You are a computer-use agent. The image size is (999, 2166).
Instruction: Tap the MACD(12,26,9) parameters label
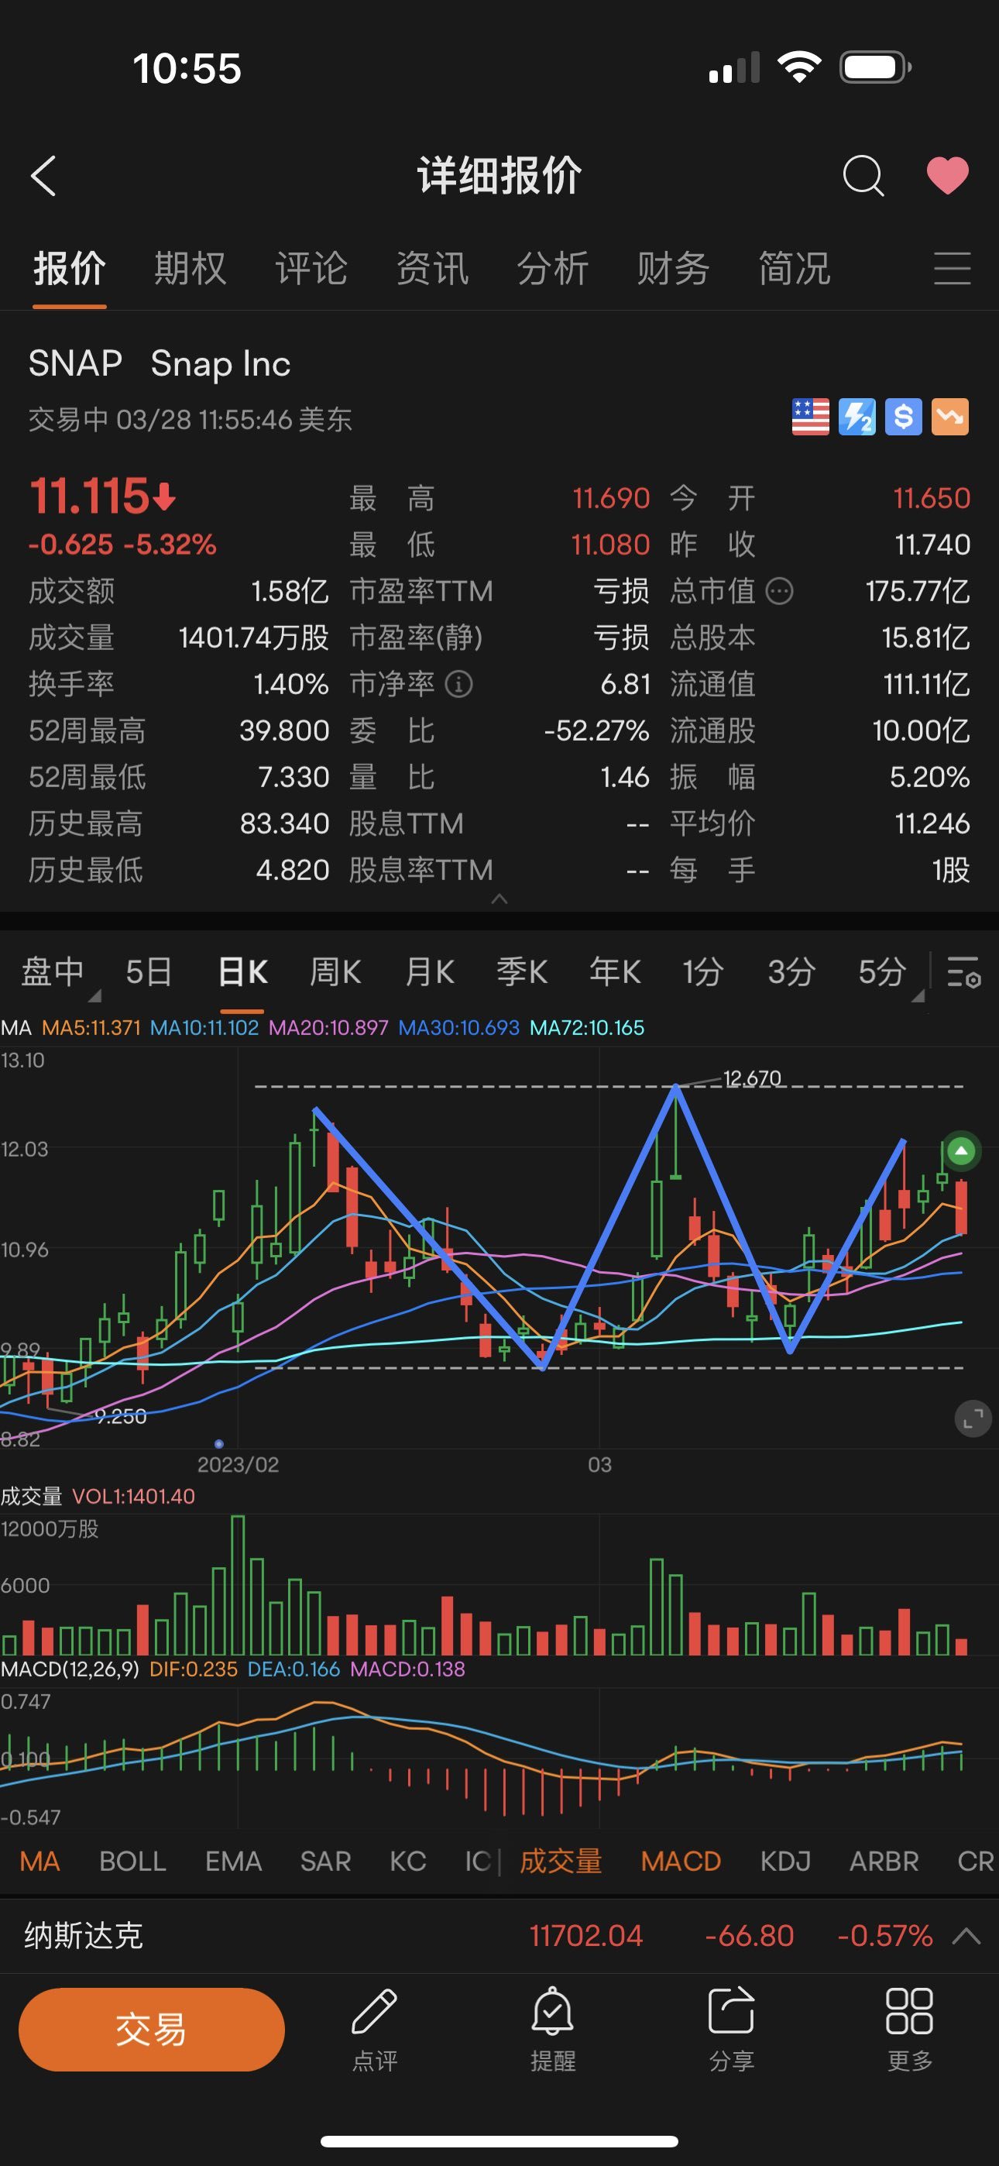pyautogui.click(x=70, y=1669)
